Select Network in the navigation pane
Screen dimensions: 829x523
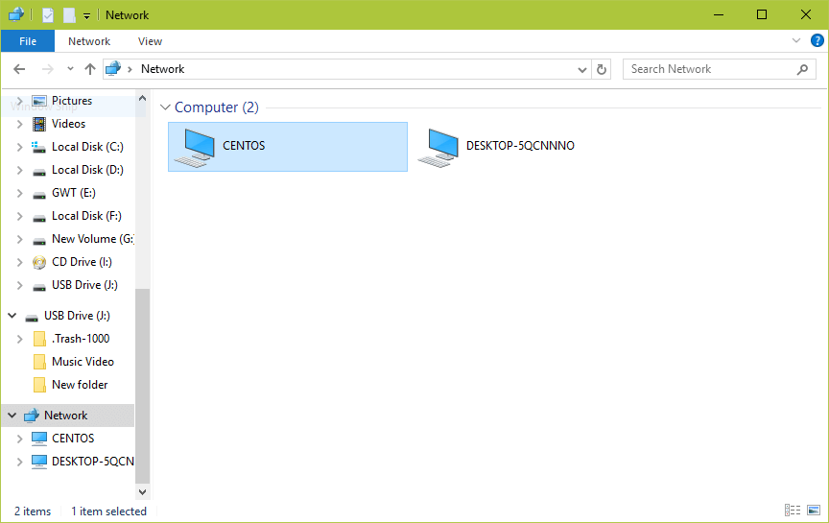tap(65, 416)
